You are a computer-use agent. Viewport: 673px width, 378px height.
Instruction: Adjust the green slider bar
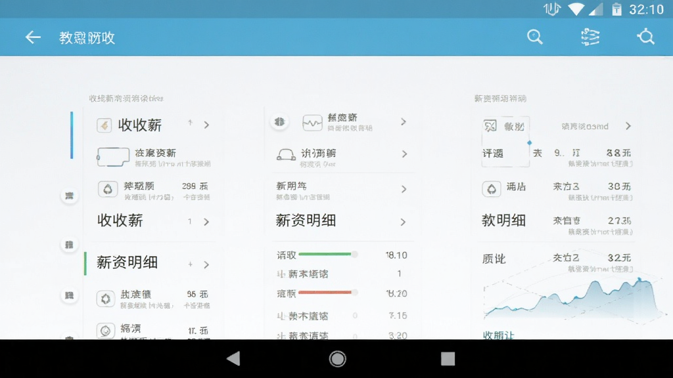[327, 254]
